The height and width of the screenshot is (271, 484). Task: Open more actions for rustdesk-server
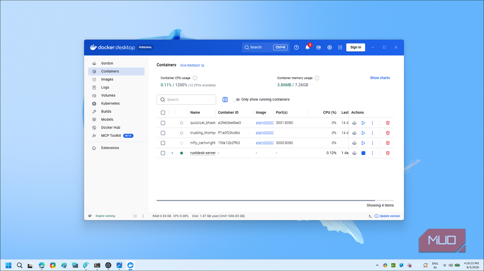click(x=373, y=153)
